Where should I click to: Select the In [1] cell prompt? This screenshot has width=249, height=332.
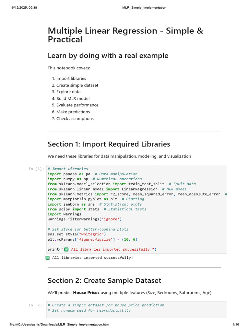pyautogui.click(x=36, y=169)
